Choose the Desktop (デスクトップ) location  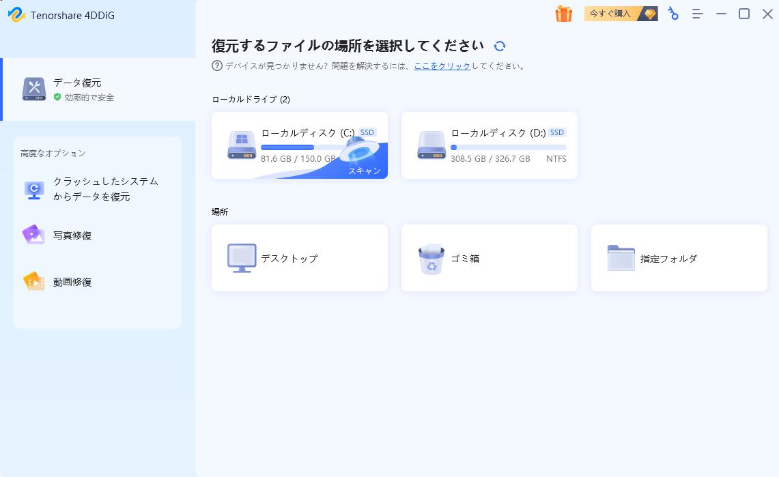point(299,258)
